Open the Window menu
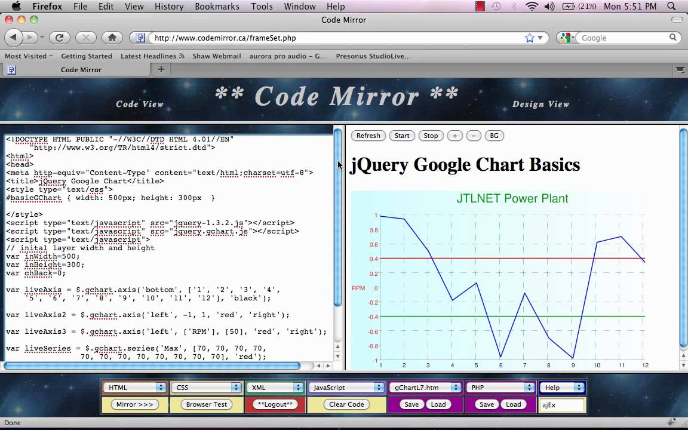The height and width of the screenshot is (430, 688). [300, 6]
